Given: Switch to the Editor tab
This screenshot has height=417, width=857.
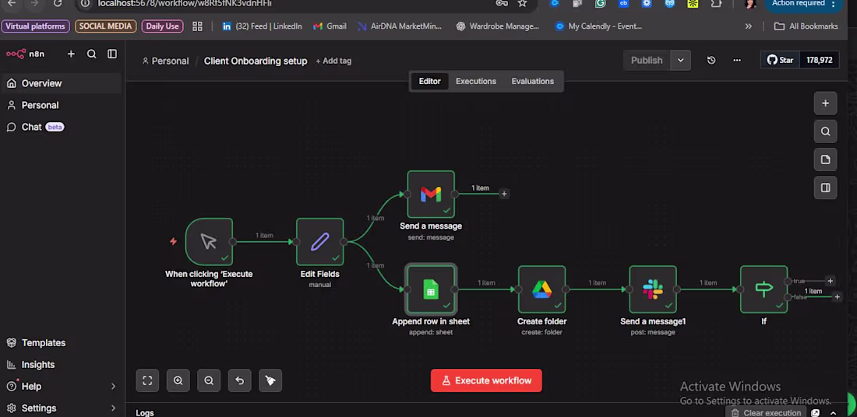Looking at the screenshot, I should (429, 82).
